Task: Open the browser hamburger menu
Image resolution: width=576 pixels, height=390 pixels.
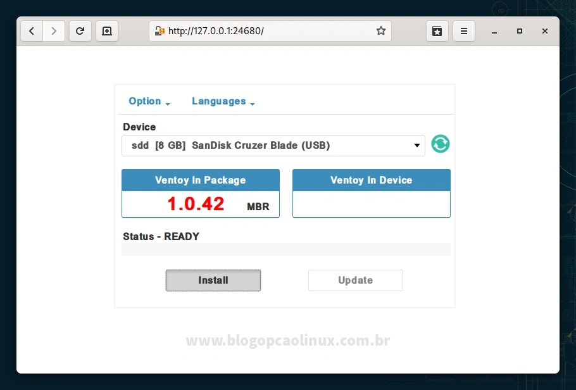Action: [464, 31]
